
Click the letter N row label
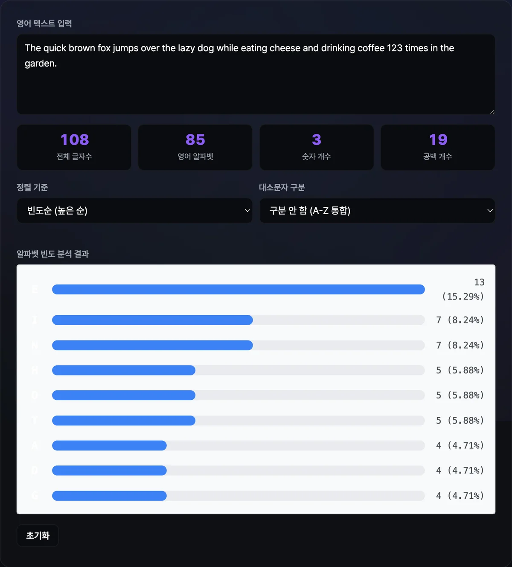point(35,345)
